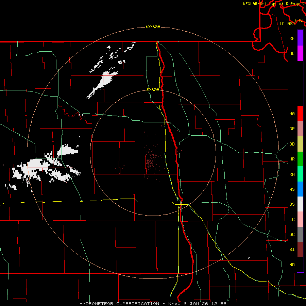Click the IC pink legend swatch
The image size is (306, 306).
(300, 219)
